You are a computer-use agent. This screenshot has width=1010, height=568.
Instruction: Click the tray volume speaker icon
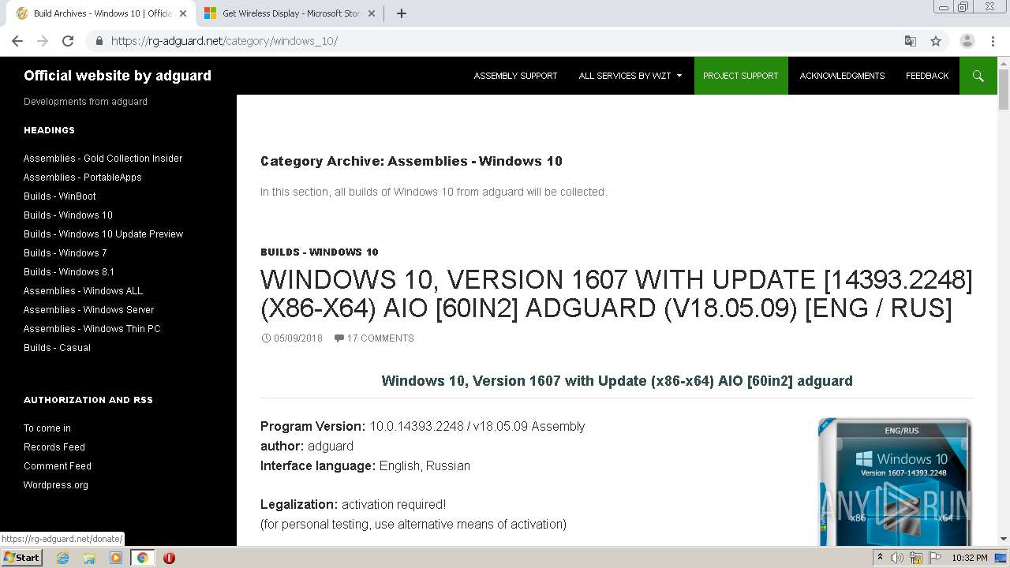pos(897,558)
